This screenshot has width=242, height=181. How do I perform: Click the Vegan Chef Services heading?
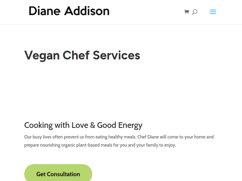(82, 55)
